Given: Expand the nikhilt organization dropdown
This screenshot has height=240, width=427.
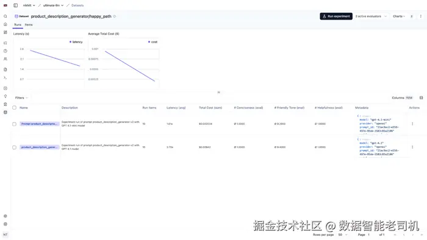Looking at the screenshot, I should click(x=29, y=5).
